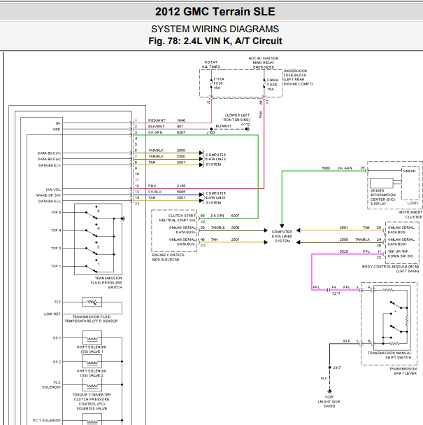Screen dimensions: 423x425
Task: Click the central "COMPUTER DATA LINES SYSTEM" label
Action: pyautogui.click(x=282, y=237)
